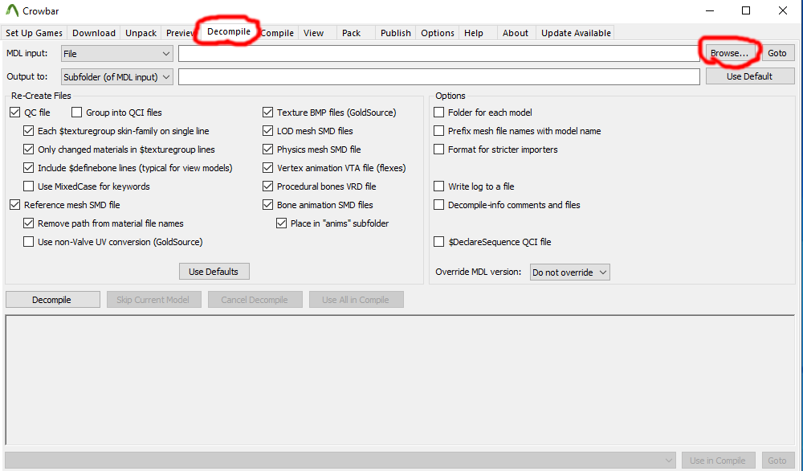
Task: Toggle Physics mesh SMD file checkbox
Action: tap(268, 149)
